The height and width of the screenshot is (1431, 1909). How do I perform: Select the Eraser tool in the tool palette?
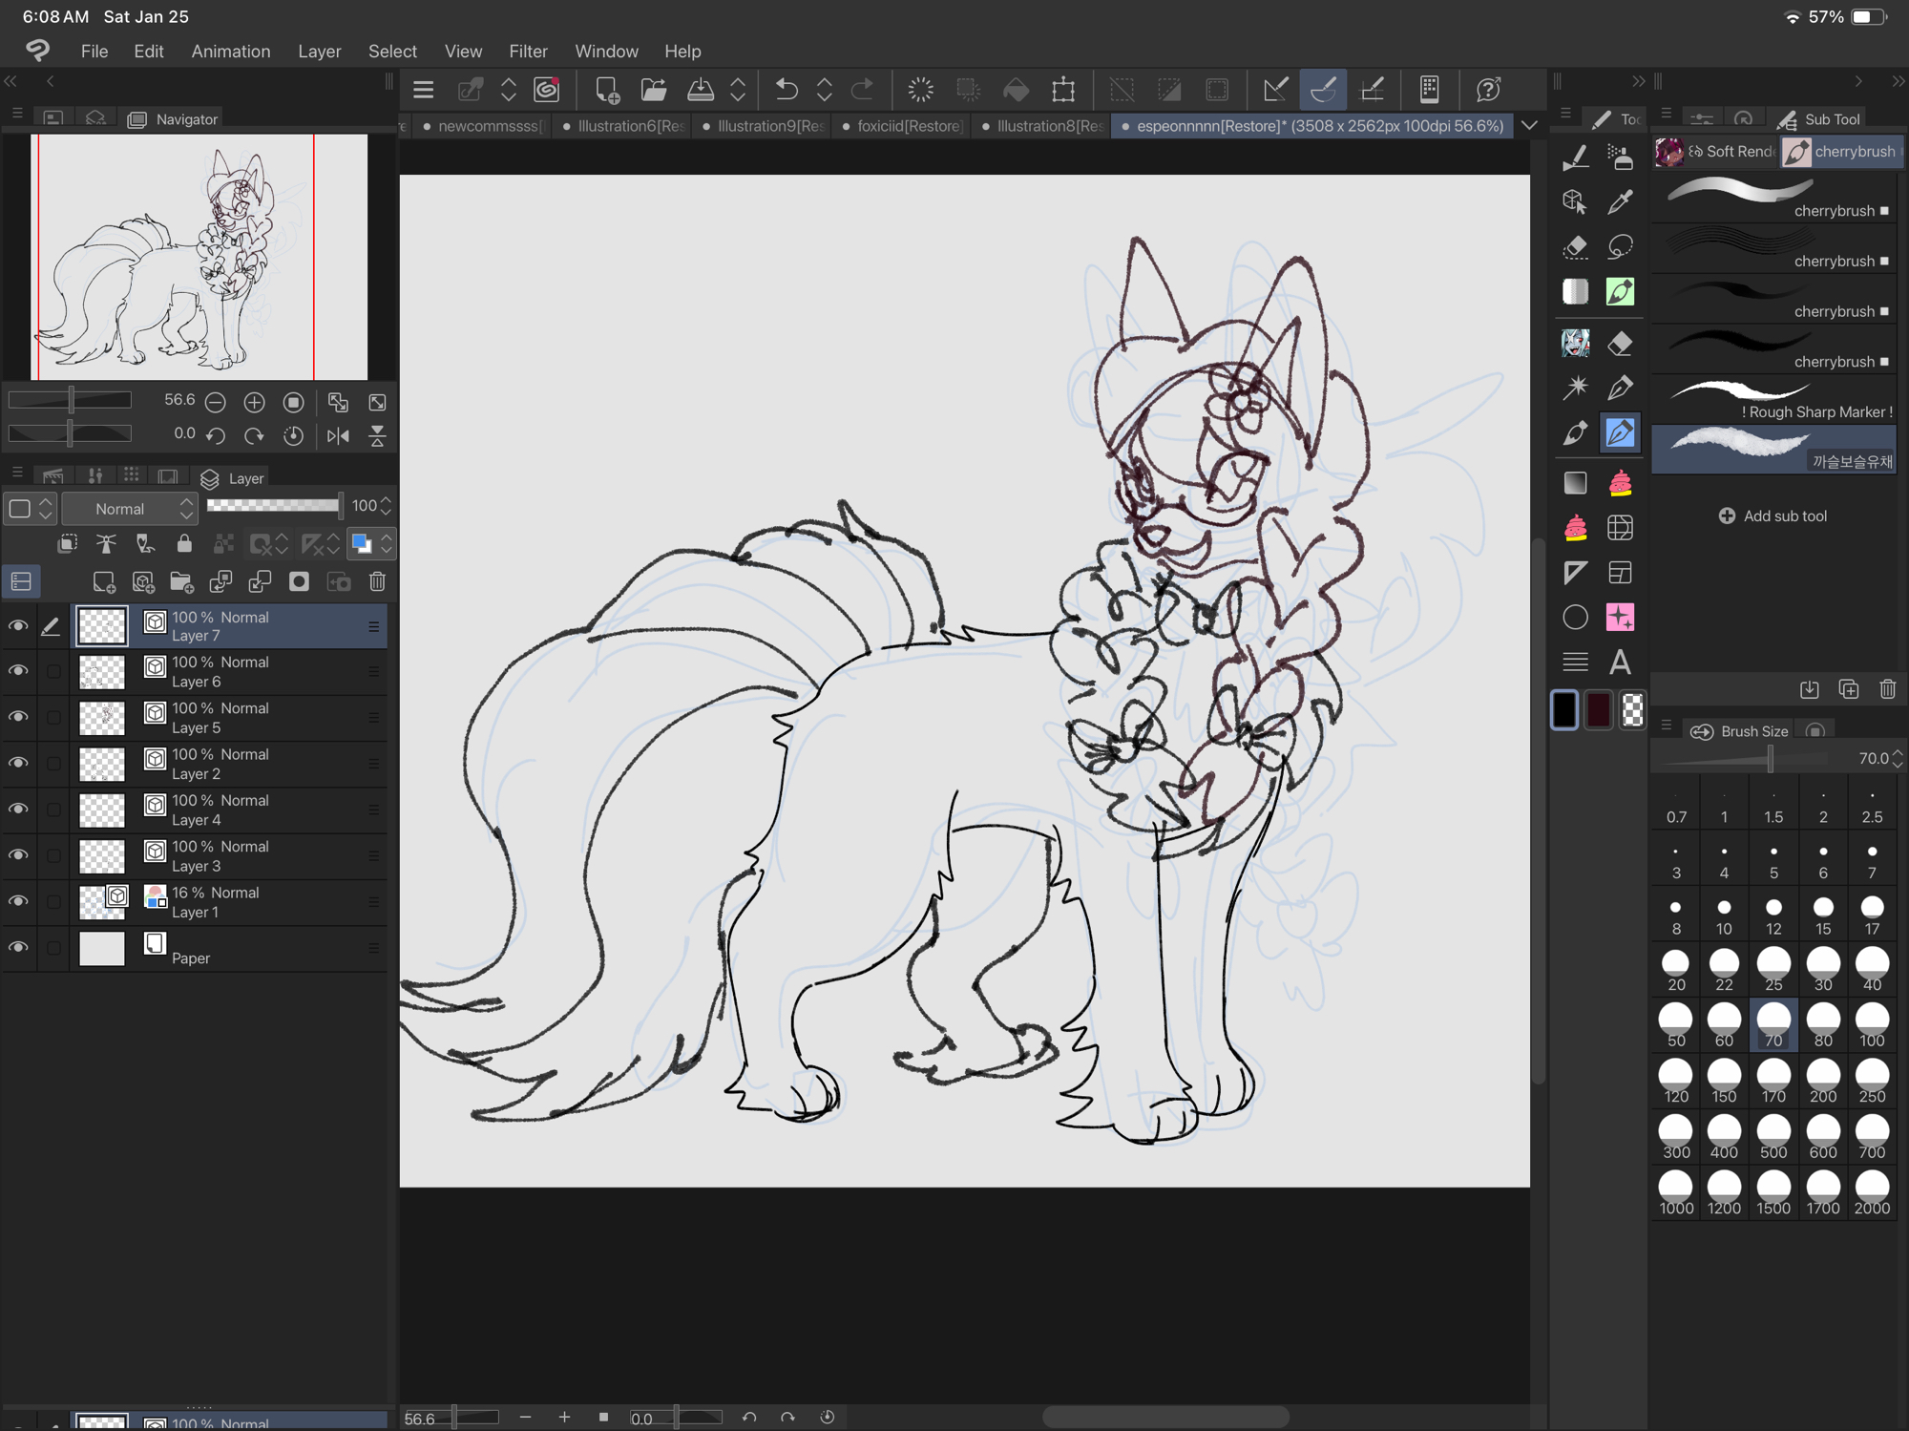(1620, 344)
